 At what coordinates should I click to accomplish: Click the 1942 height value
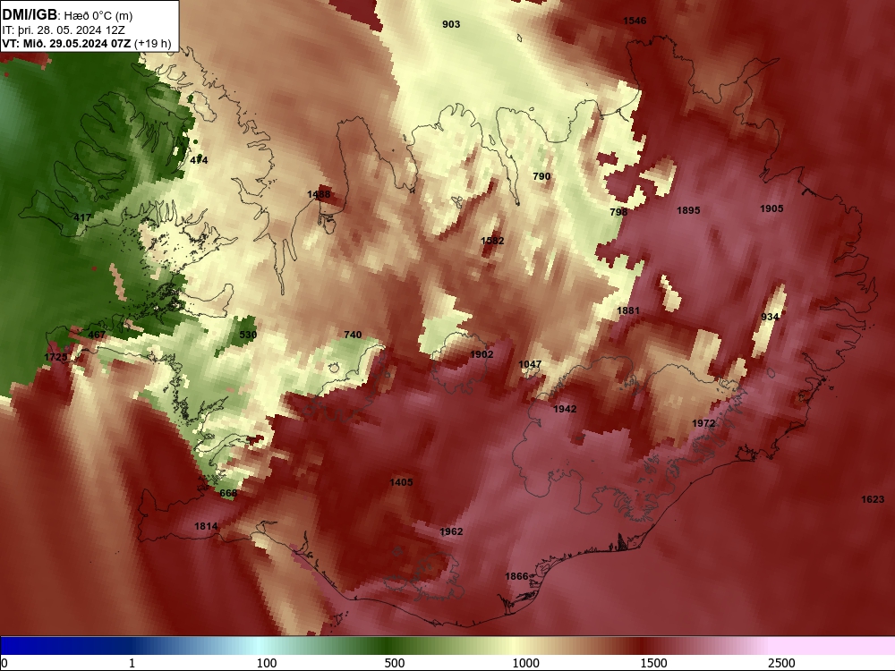pyautogui.click(x=565, y=409)
